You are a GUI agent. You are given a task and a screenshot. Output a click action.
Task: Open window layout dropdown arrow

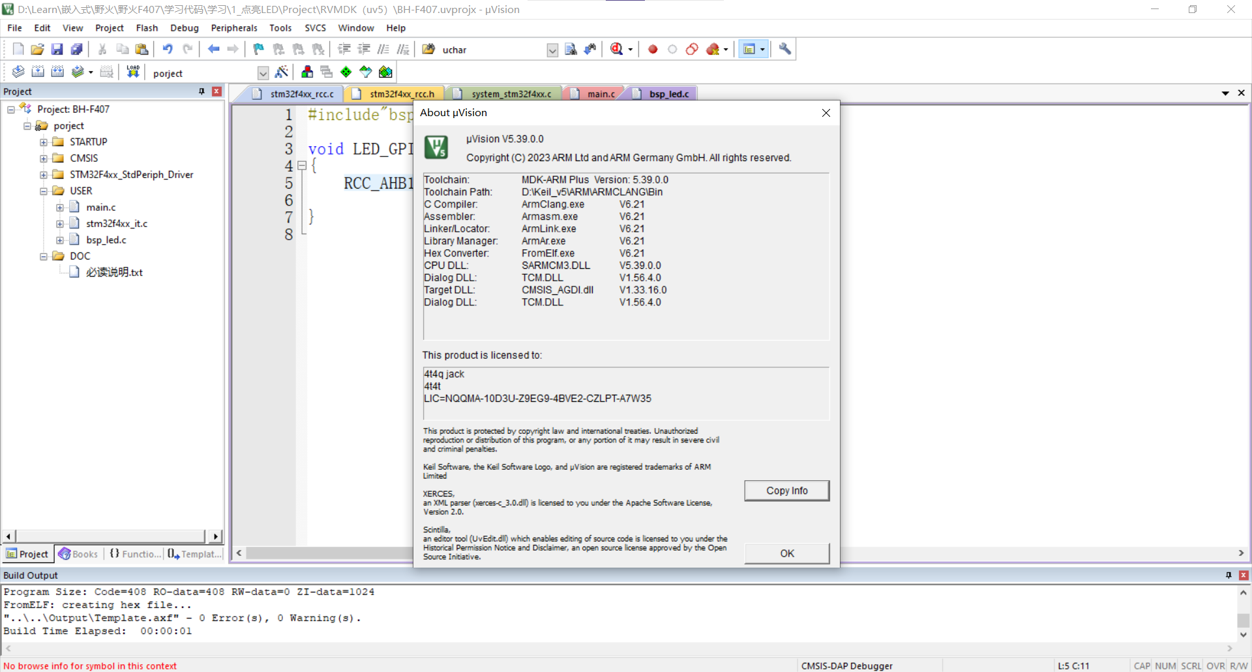coord(762,50)
